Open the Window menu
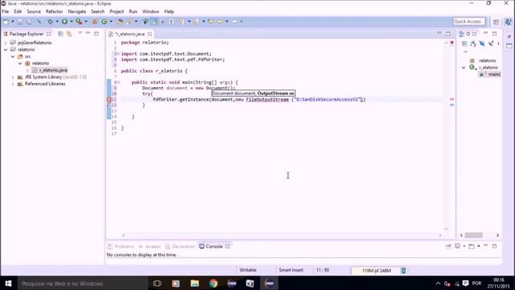The width and height of the screenshot is (515, 290). [150, 11]
